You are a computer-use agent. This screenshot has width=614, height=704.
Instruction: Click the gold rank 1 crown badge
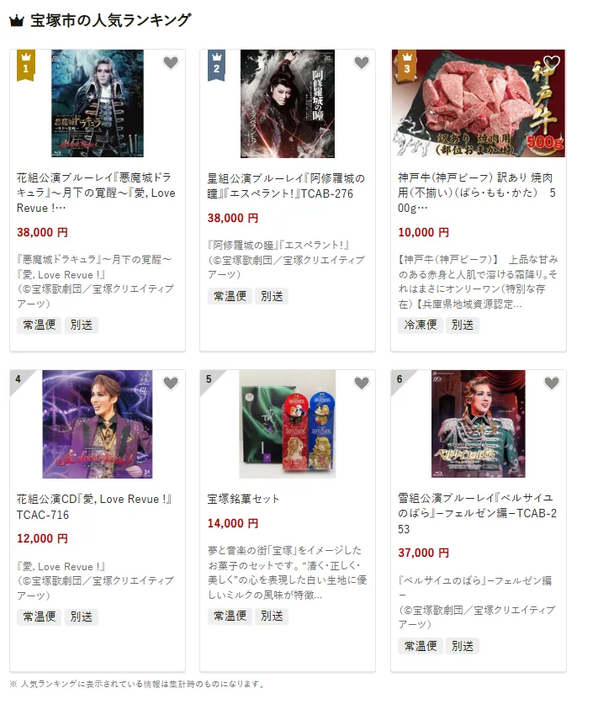point(26,65)
